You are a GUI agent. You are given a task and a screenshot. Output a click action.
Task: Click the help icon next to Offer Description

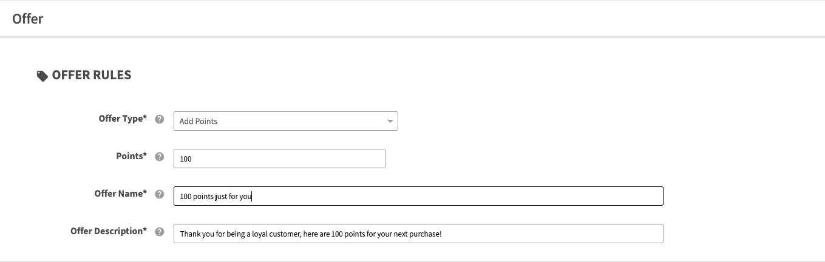click(160, 232)
